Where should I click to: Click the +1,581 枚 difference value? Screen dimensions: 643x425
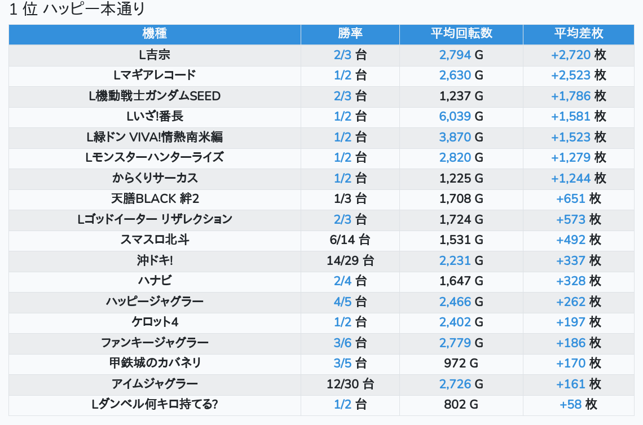579,116
